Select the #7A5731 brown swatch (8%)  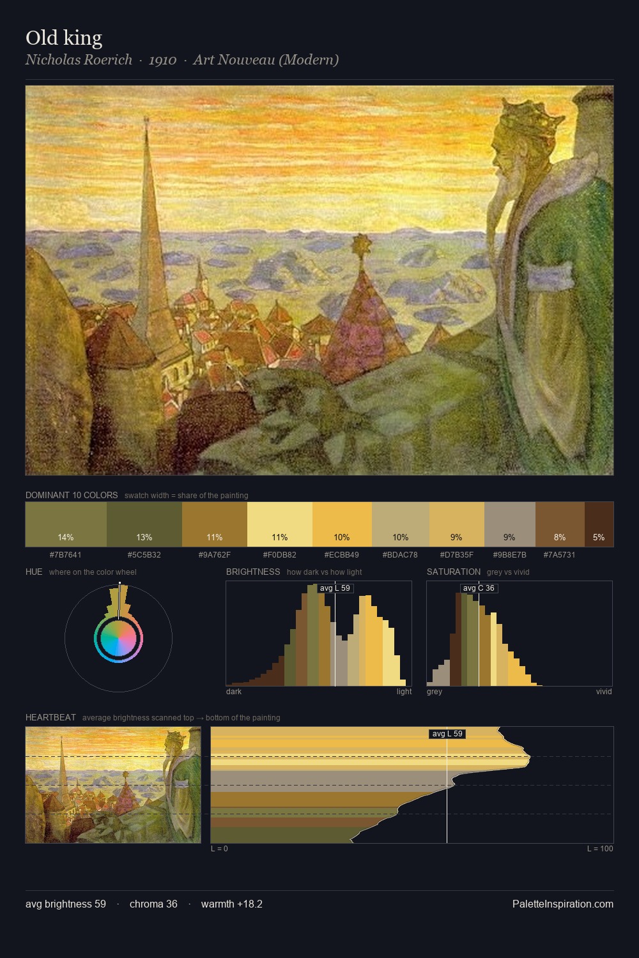(x=560, y=524)
